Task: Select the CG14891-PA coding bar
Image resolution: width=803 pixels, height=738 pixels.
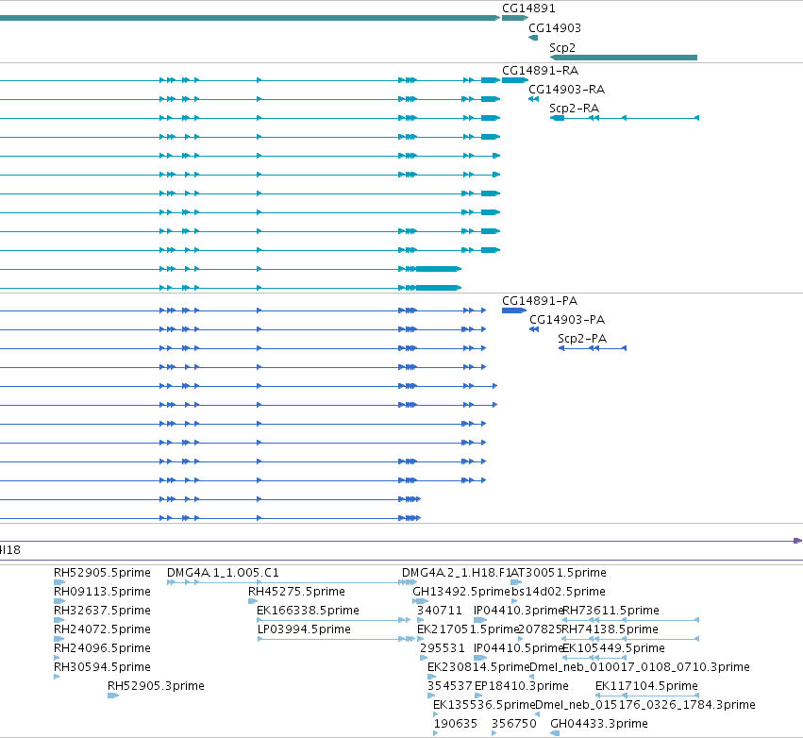Action: [x=514, y=310]
